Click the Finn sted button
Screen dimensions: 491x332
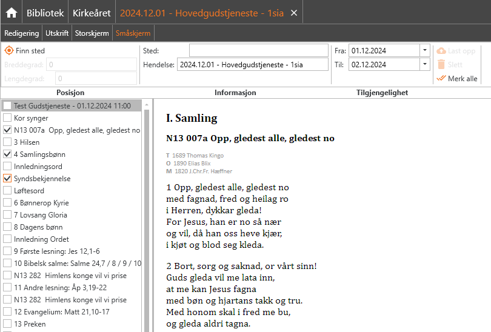pos(25,50)
